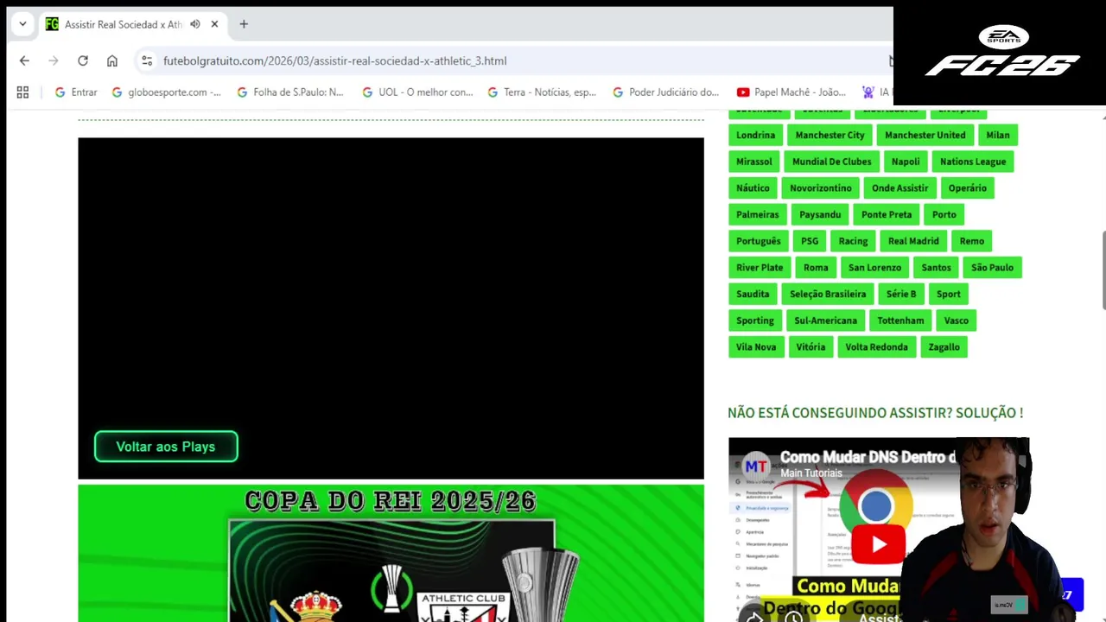
Task: Select the Roma tag
Action: (x=816, y=268)
